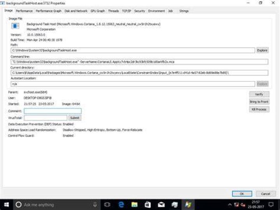Open the TCP/IP tab
Viewport: 280px width, 210px height.
(126, 11)
